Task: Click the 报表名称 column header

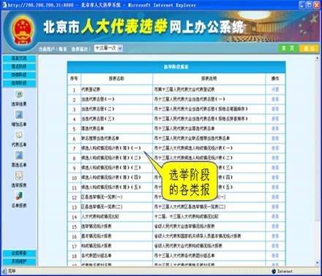Action: click(116, 79)
